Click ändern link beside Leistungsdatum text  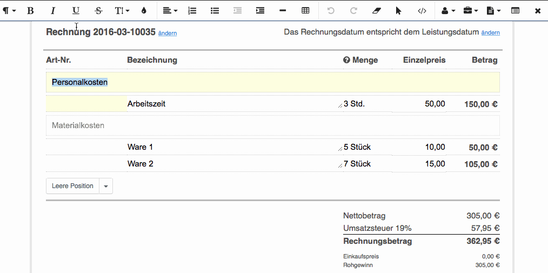tap(491, 33)
